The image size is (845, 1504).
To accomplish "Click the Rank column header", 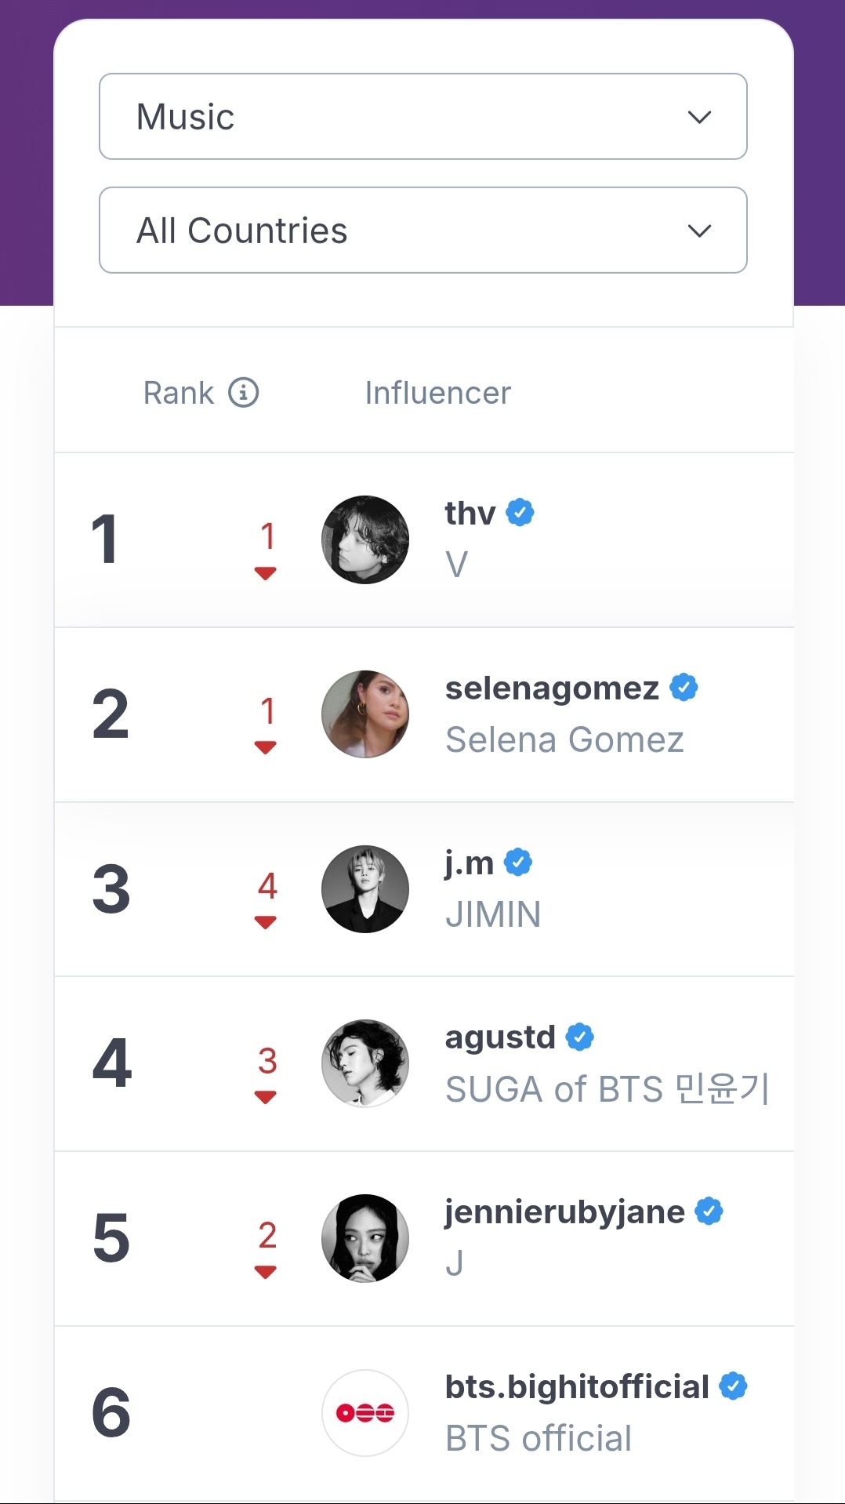I will click(x=179, y=393).
